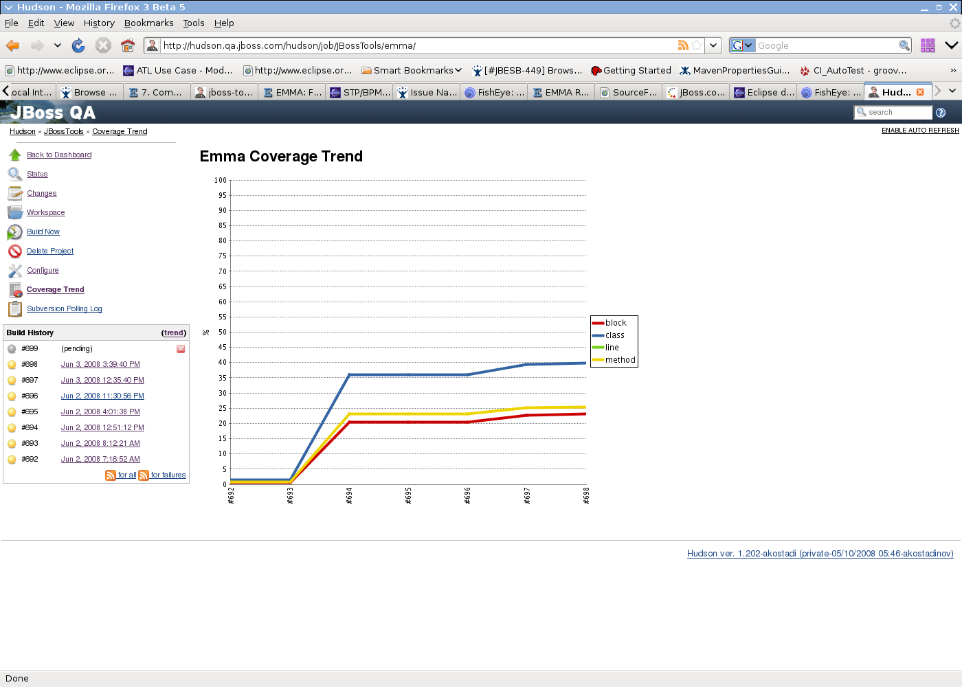Click the Status magnifier icon
The image size is (962, 687).
coord(15,174)
